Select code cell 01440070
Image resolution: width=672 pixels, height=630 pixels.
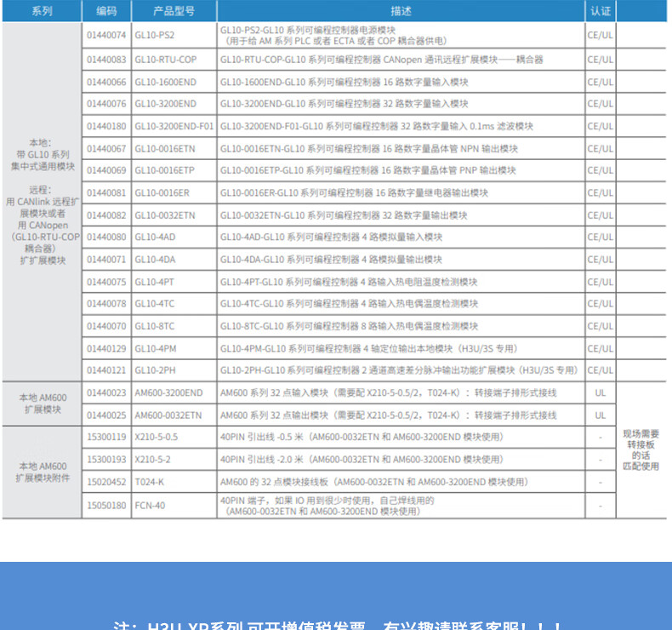pyautogui.click(x=106, y=326)
